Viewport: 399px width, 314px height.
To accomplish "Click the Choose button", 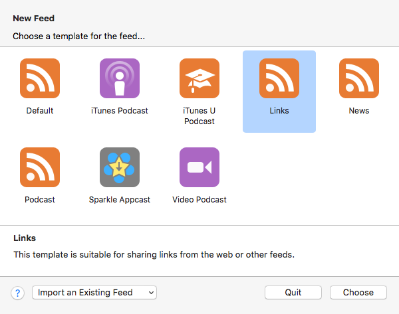I will point(358,292).
